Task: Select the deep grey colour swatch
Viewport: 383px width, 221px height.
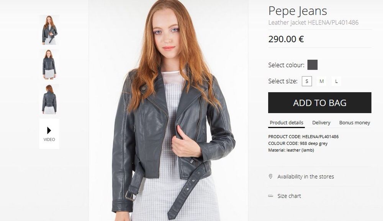Action: coord(313,65)
